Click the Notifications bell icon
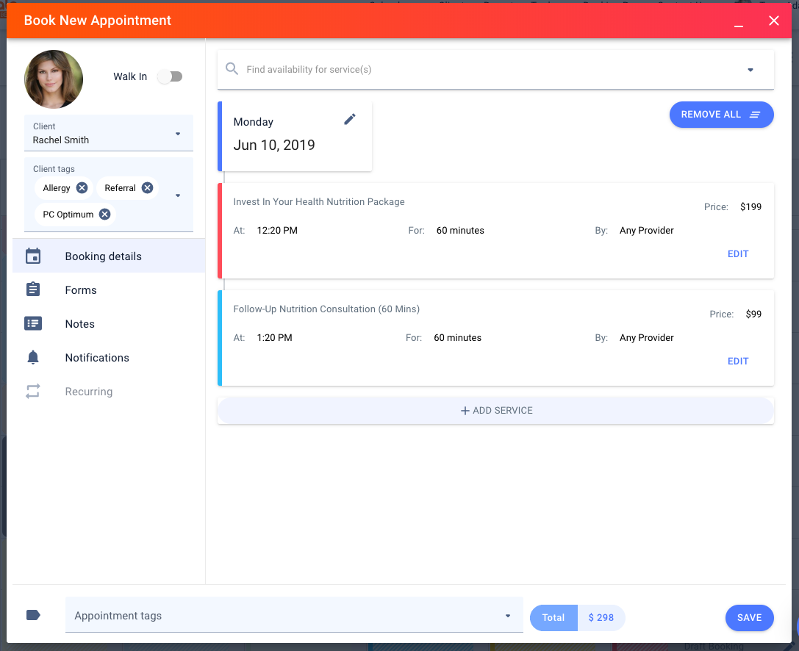The image size is (799, 651). [x=33, y=358]
